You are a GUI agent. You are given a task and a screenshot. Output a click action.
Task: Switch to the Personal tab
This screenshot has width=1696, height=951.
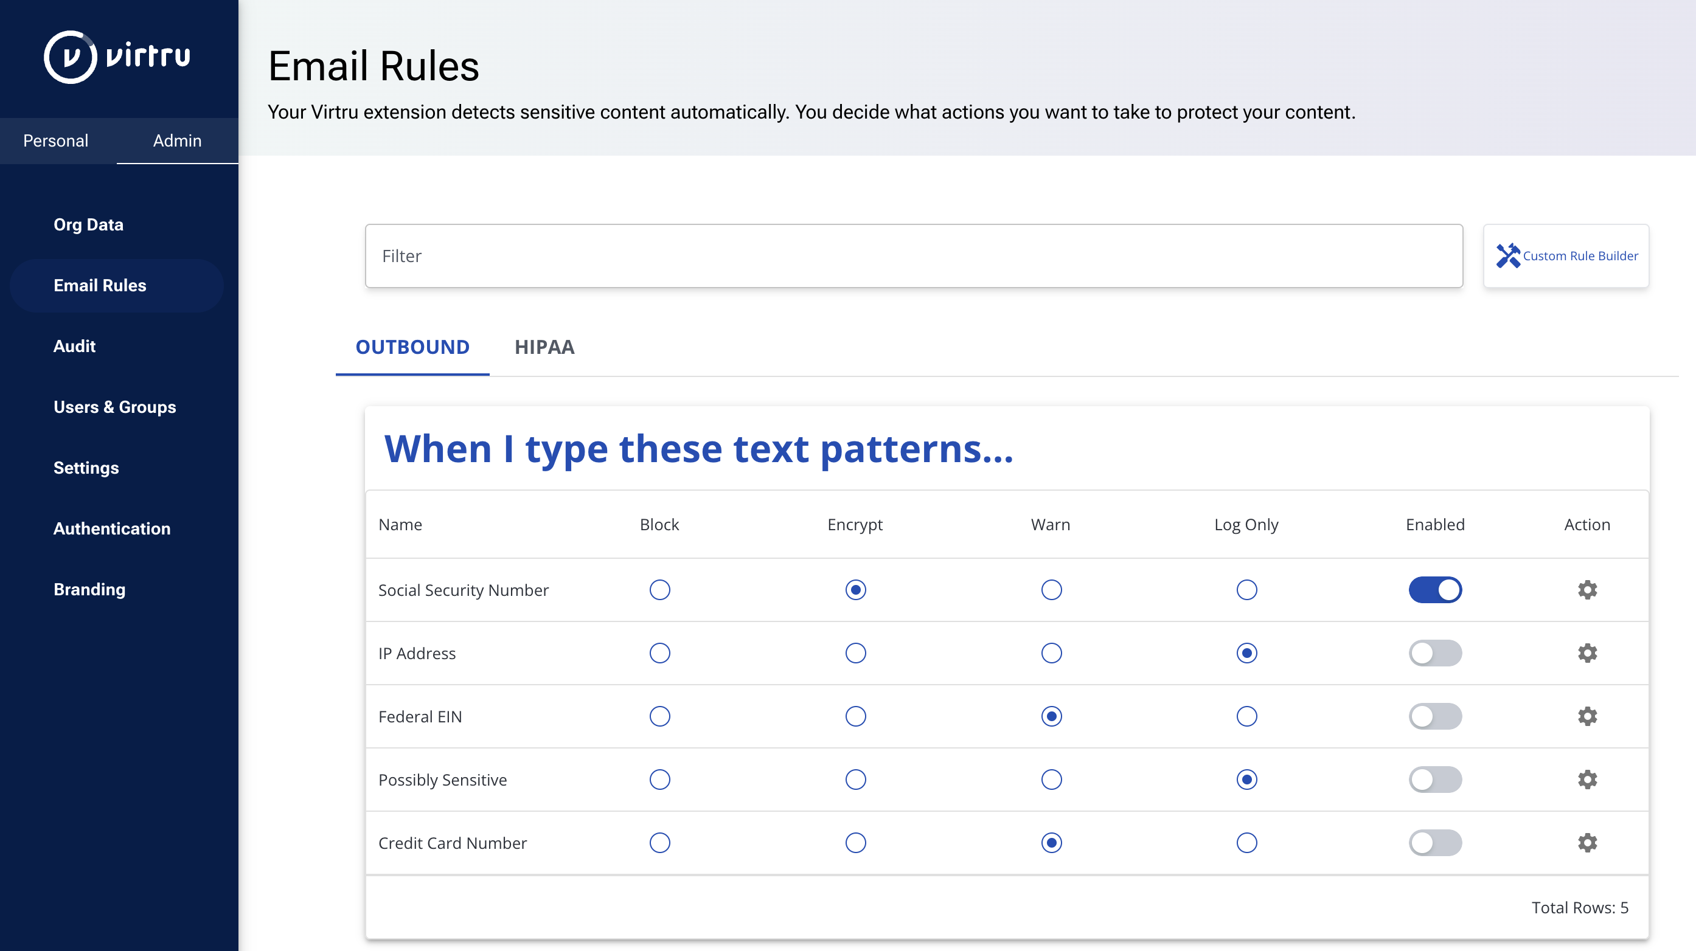(x=56, y=140)
